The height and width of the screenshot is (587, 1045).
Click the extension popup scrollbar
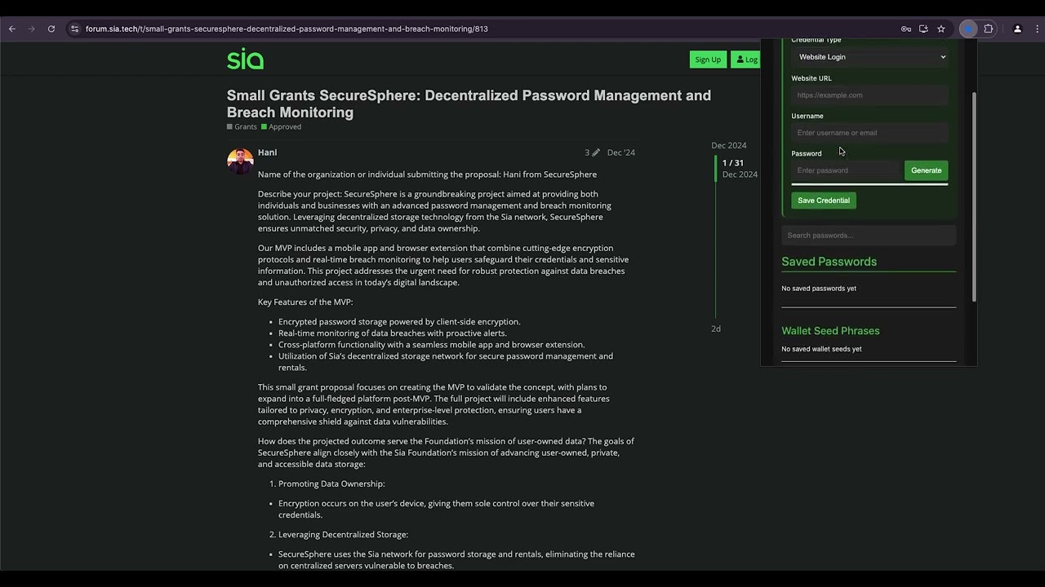coord(973,196)
